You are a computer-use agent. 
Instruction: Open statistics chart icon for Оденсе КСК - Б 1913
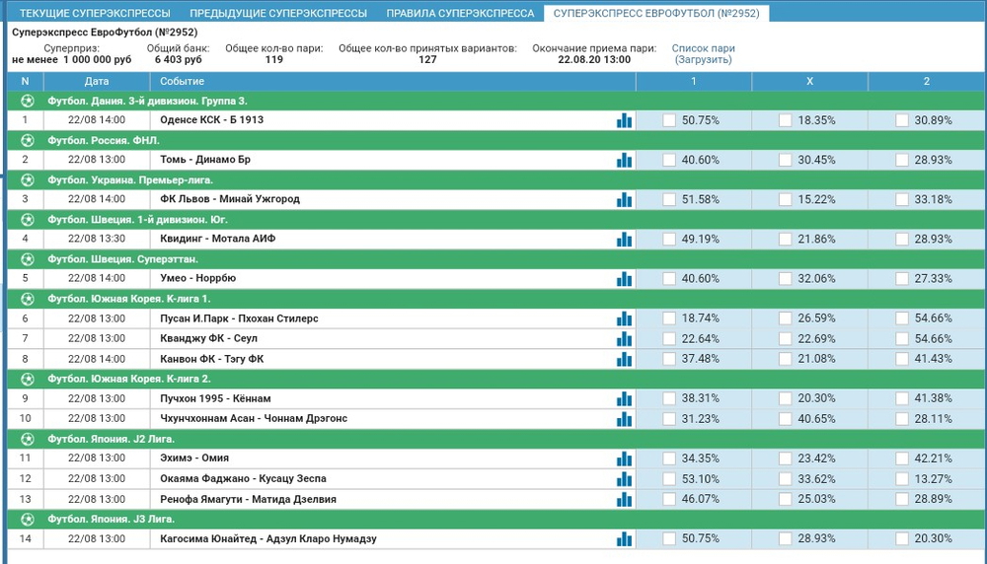[624, 120]
